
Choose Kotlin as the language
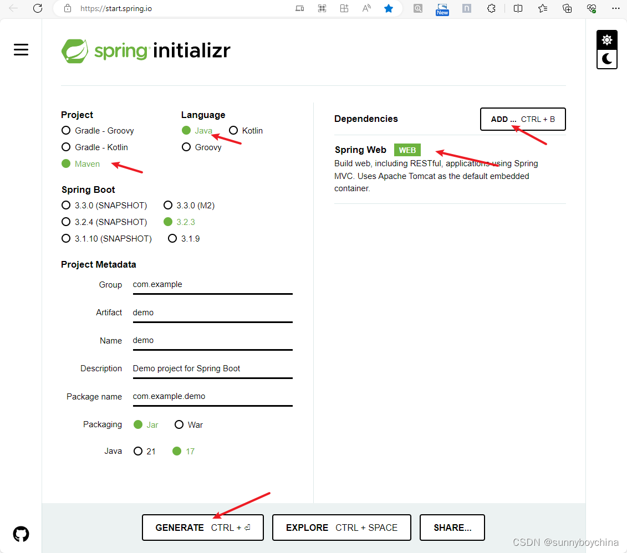coord(233,130)
